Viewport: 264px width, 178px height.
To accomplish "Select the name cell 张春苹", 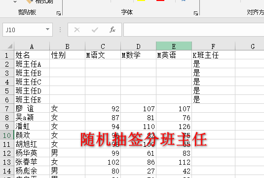I will [32, 162].
